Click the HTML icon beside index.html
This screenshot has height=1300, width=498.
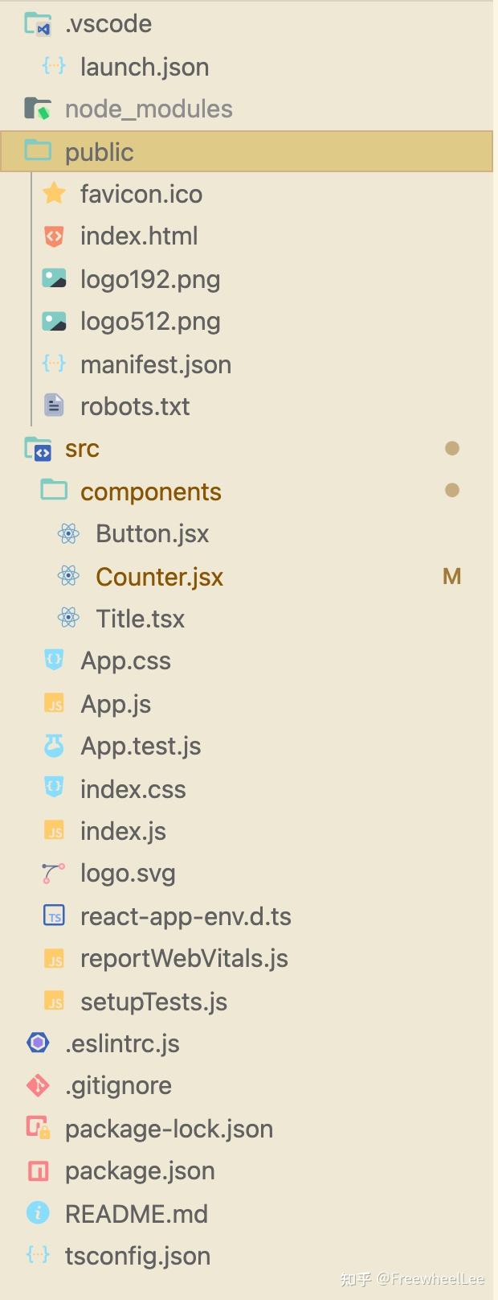point(53,236)
